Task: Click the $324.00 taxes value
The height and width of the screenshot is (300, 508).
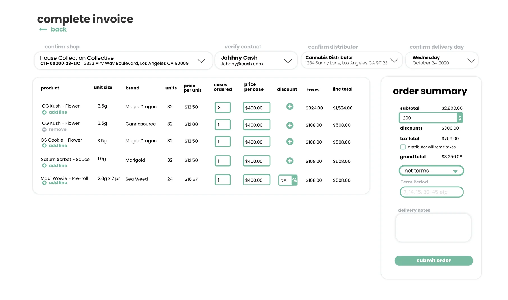Action: coord(314,108)
